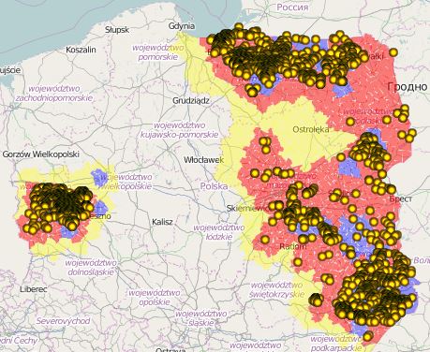
Task: Click the Гродно city label
Action: pos(408,86)
